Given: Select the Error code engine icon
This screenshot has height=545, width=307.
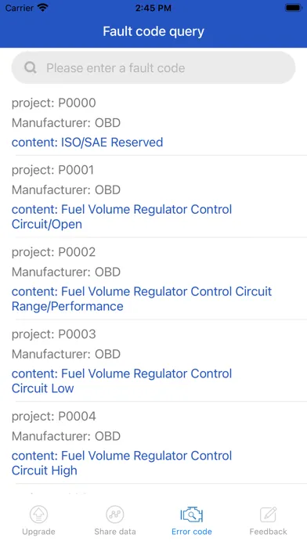Looking at the screenshot, I should pyautogui.click(x=192, y=514).
